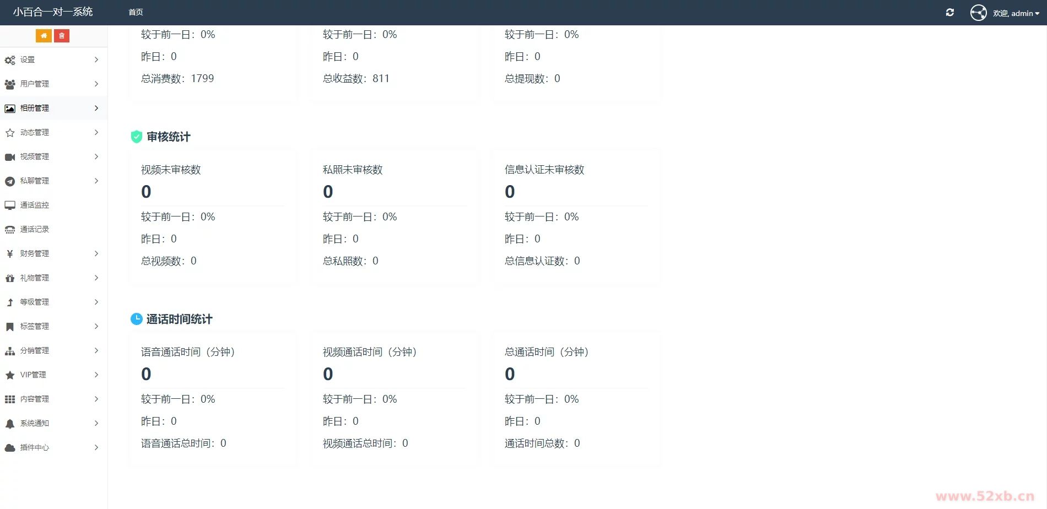Open 通话监控 menu item
The height and width of the screenshot is (509, 1047).
[34, 205]
